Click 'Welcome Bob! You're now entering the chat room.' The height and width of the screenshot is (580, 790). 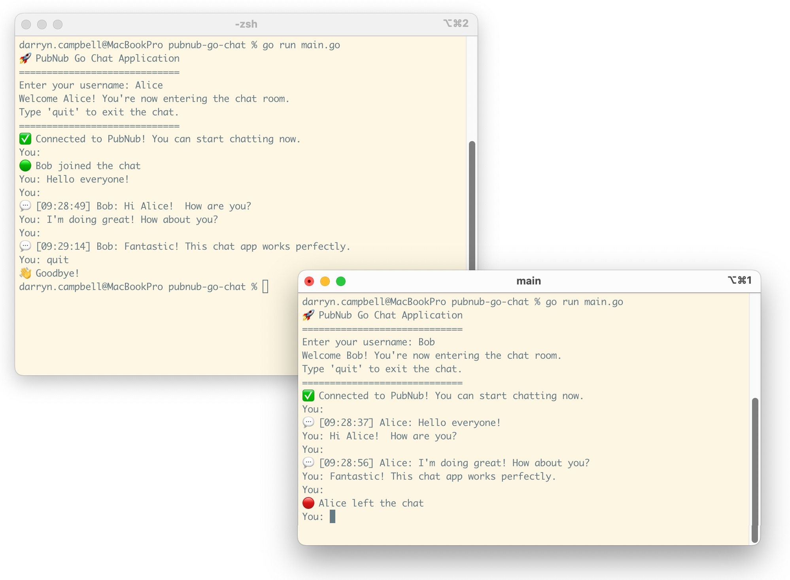click(432, 356)
